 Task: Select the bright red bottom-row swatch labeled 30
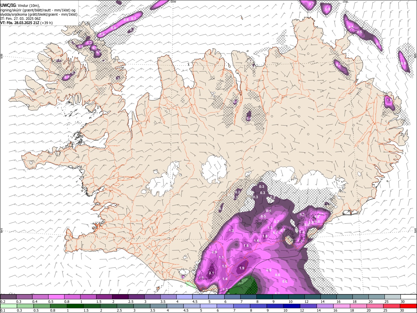[409, 306]
